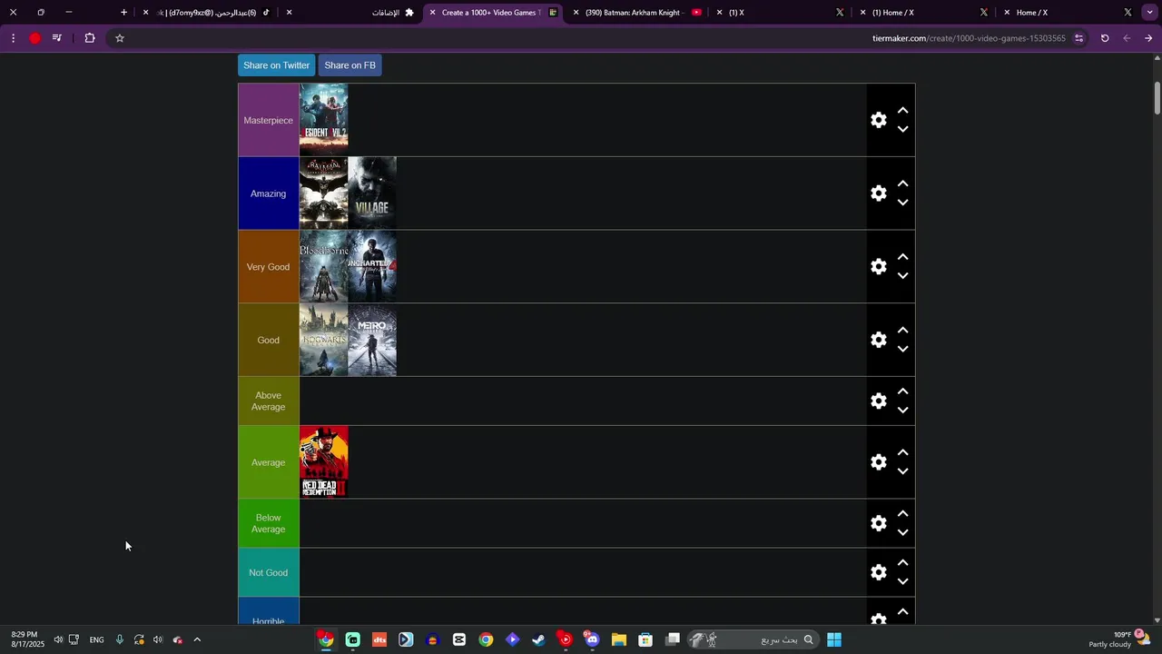1162x654 pixels.
Task: Move Below Average row down
Action: pos(902,533)
